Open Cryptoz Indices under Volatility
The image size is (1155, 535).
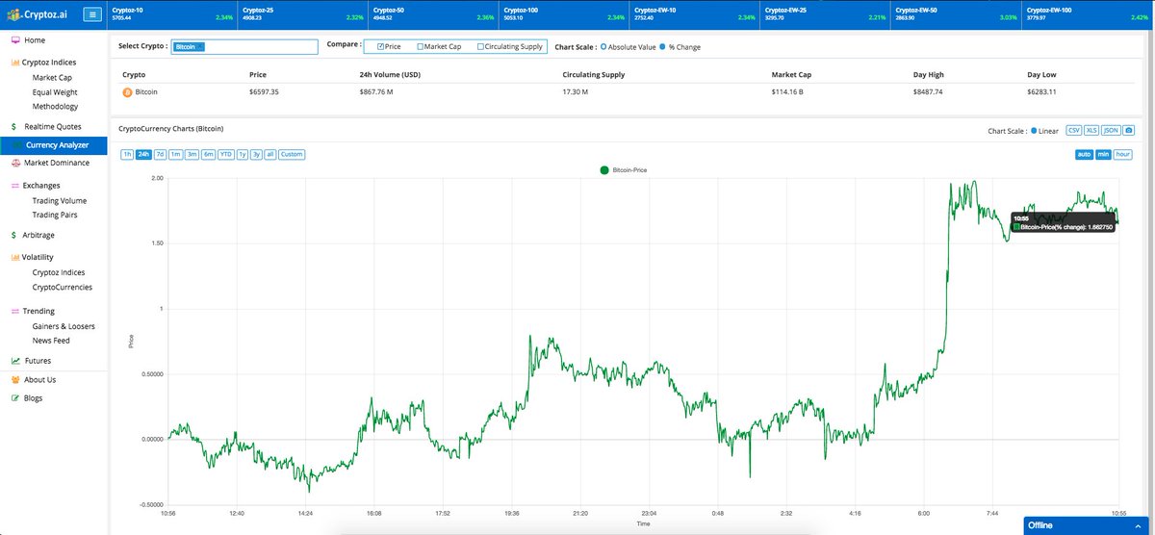(59, 272)
